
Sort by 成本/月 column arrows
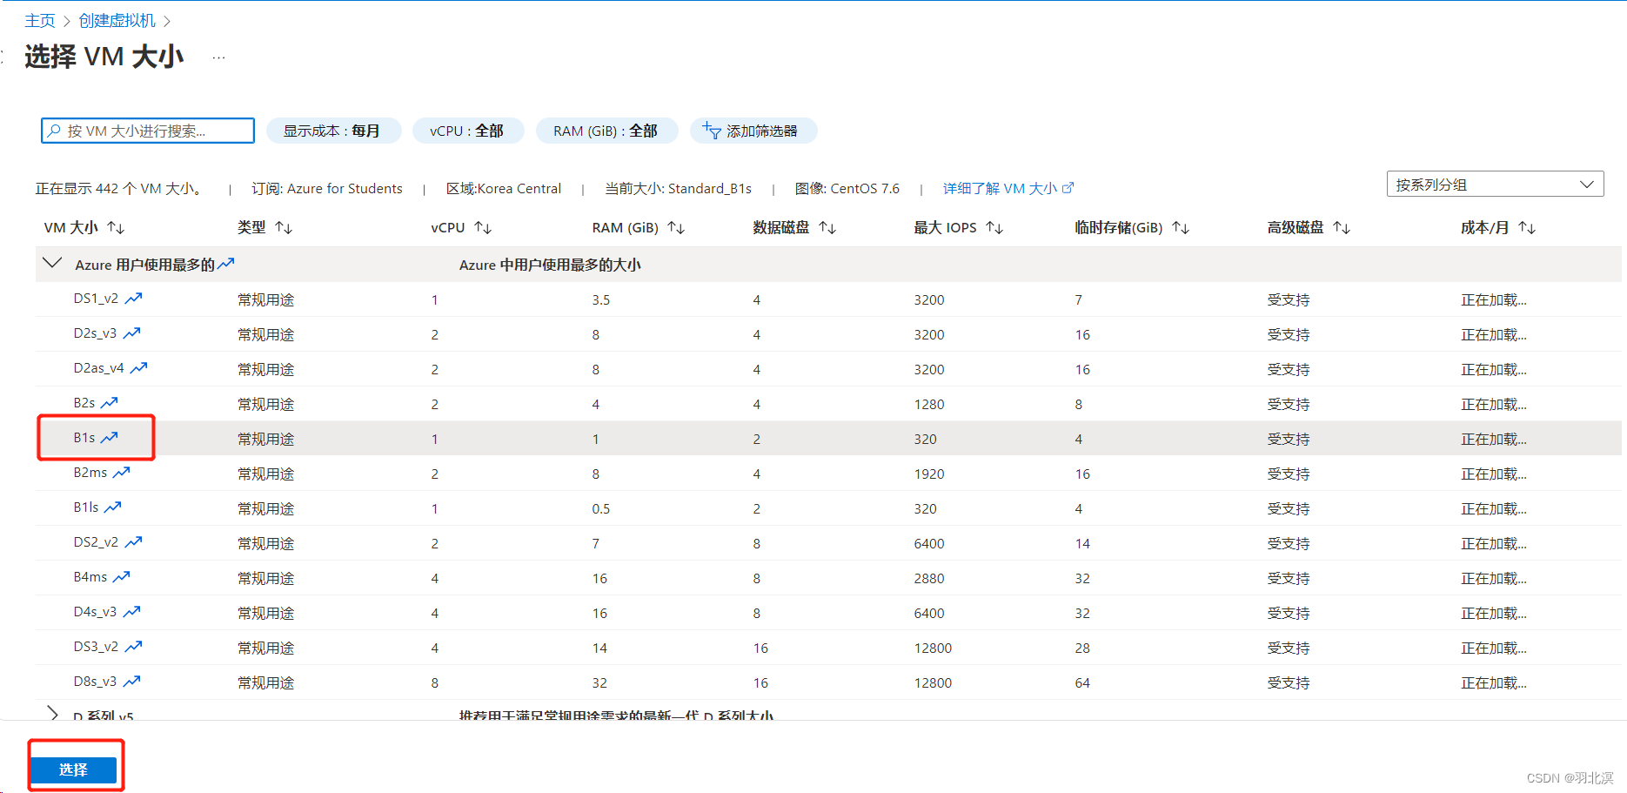[1527, 227]
